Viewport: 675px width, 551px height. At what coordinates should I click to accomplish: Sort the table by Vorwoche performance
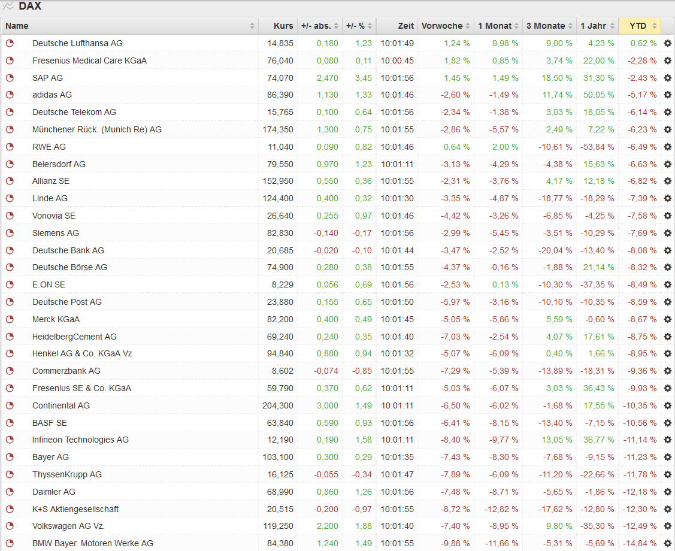click(446, 26)
